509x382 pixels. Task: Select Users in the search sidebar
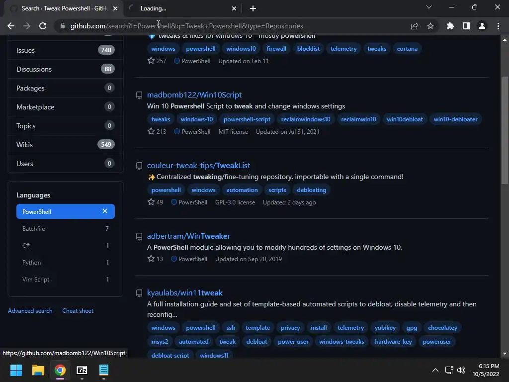[x=65, y=163]
